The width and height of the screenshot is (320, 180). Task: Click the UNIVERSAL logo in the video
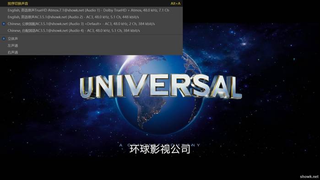point(161,87)
